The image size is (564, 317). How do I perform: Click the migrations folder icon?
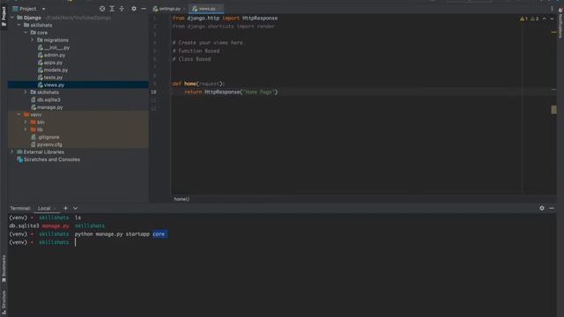tap(40, 41)
